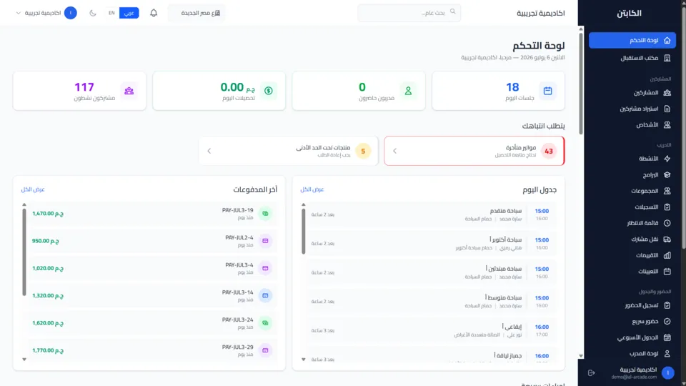Click the جدول اليوم list scrollbar thumb

pos(304,231)
